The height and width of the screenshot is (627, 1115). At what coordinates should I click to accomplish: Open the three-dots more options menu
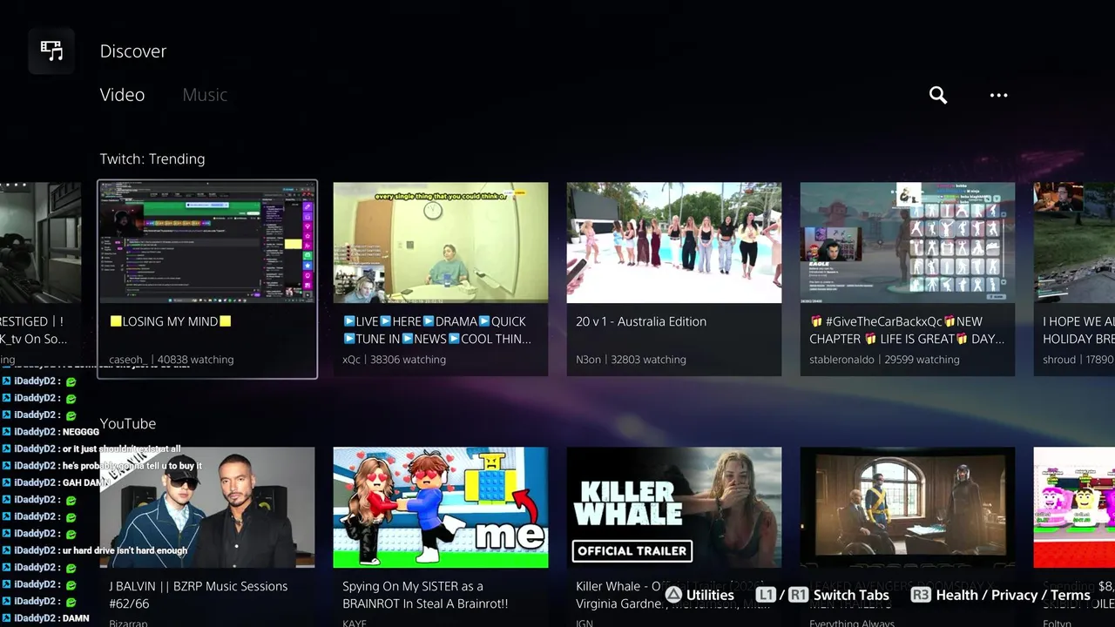click(x=998, y=95)
